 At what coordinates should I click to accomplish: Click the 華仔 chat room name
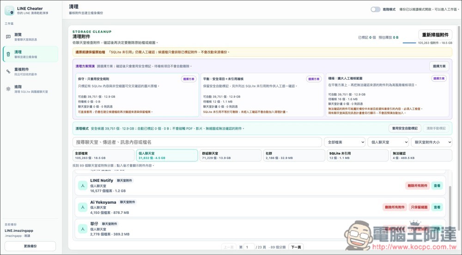tap(94, 224)
